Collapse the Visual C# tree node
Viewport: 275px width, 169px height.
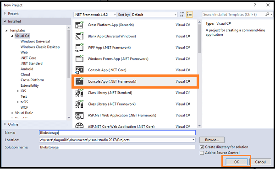coord(12,36)
